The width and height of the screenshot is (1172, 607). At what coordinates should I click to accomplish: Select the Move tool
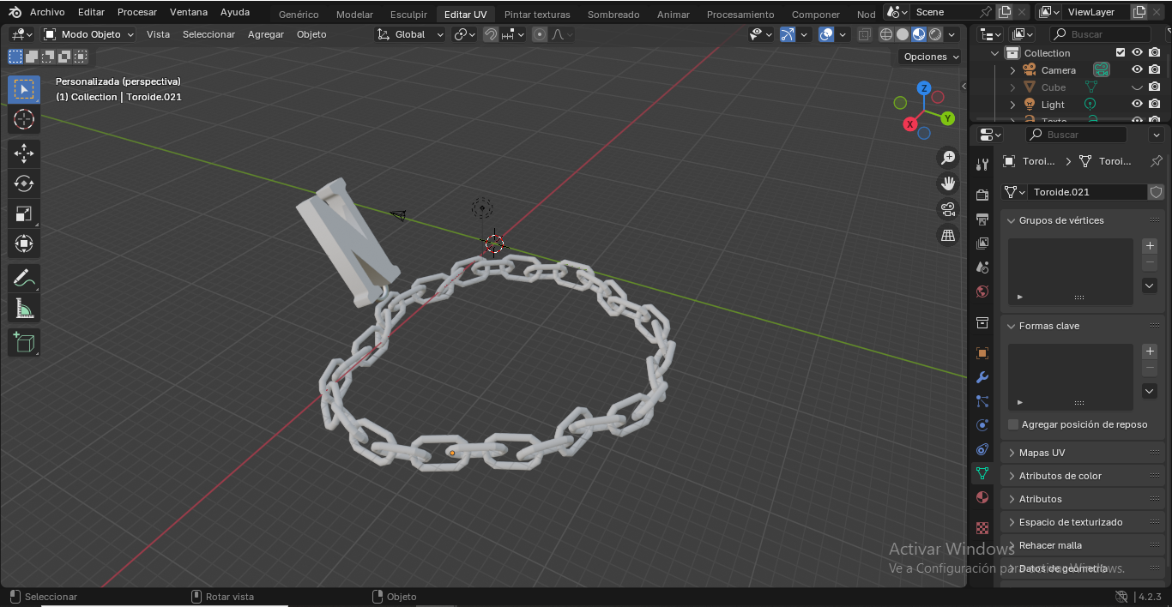[24, 153]
